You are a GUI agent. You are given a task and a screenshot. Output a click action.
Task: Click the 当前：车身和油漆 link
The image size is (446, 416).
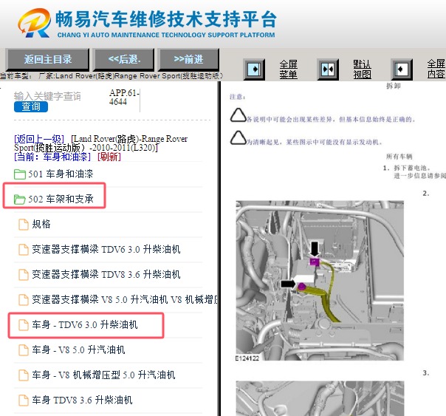click(x=52, y=157)
